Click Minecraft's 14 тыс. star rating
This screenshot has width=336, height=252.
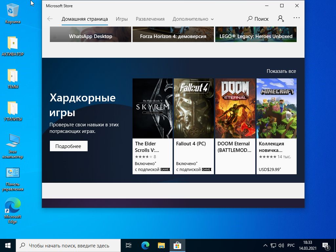tap(275, 157)
